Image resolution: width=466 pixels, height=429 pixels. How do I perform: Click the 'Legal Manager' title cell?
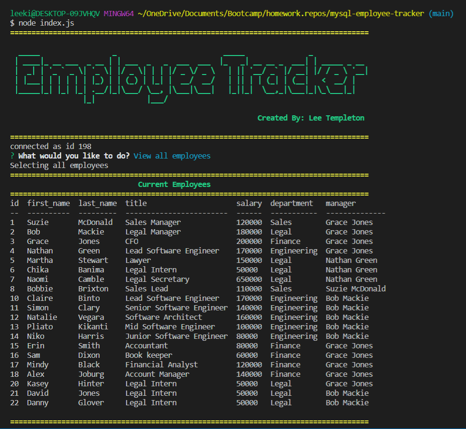(153, 232)
